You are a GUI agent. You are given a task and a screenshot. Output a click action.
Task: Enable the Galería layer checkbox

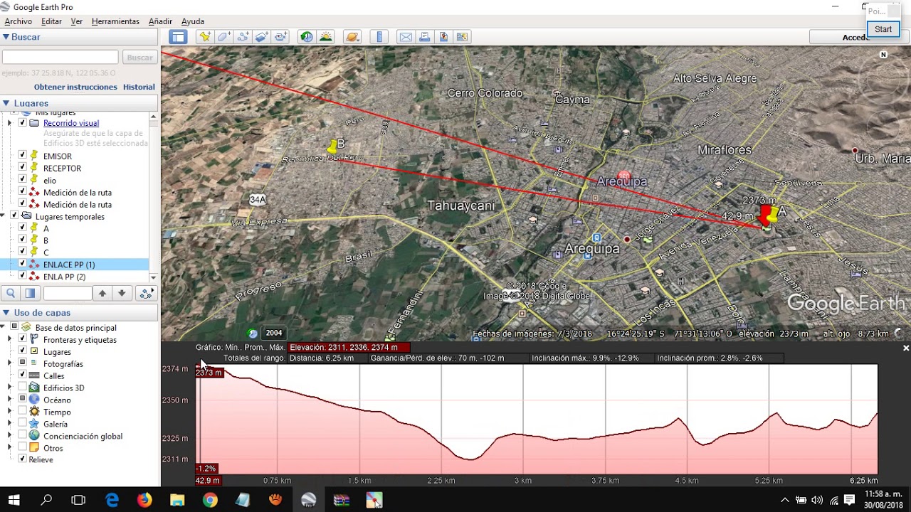tap(22, 424)
